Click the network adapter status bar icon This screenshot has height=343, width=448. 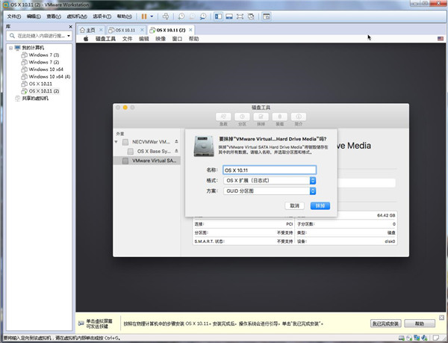(417, 338)
